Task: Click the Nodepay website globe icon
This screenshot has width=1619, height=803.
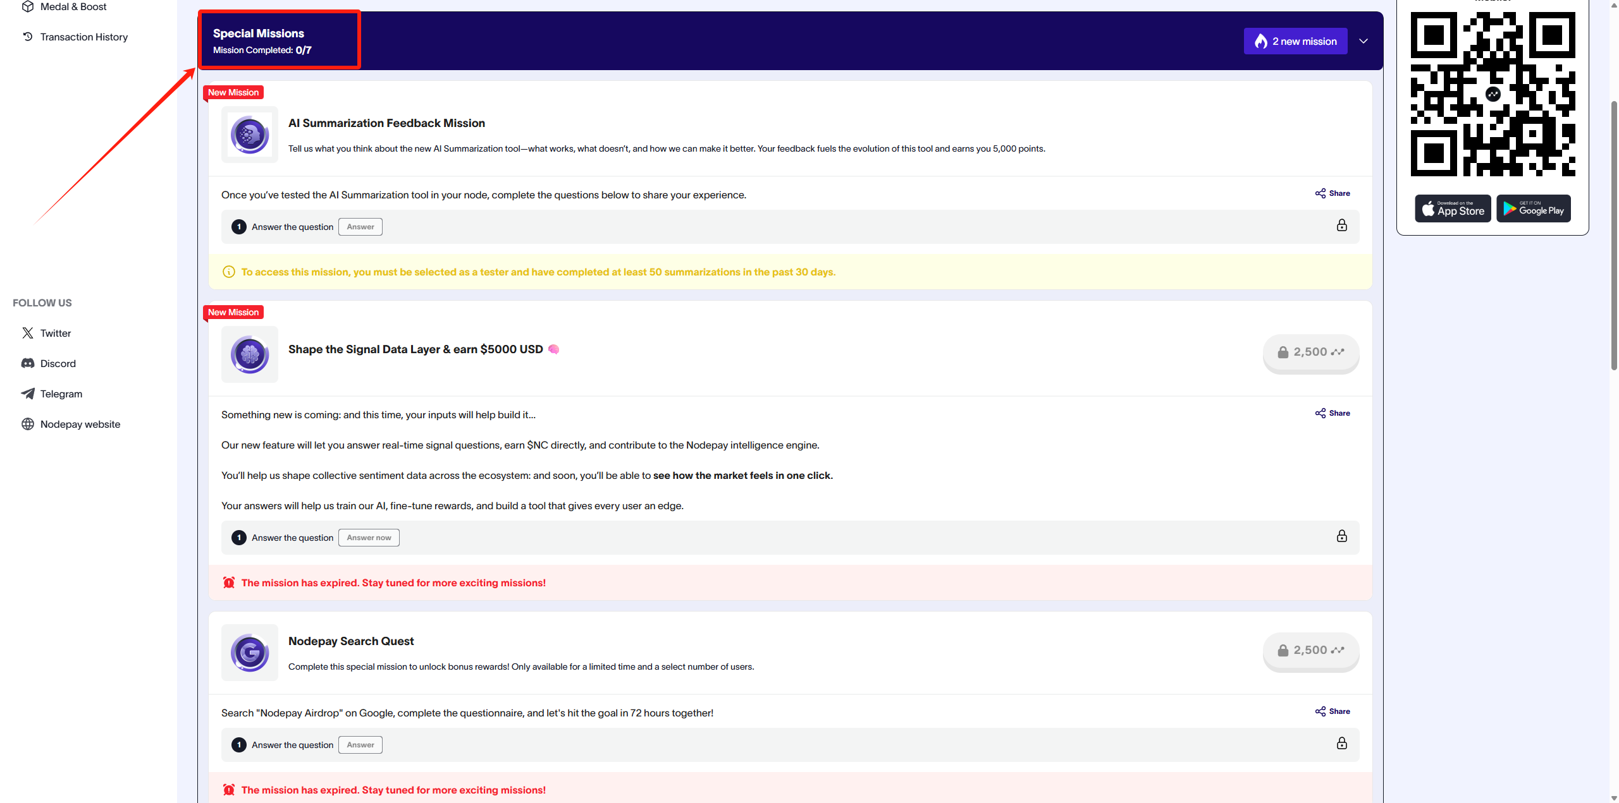Action: 28,424
